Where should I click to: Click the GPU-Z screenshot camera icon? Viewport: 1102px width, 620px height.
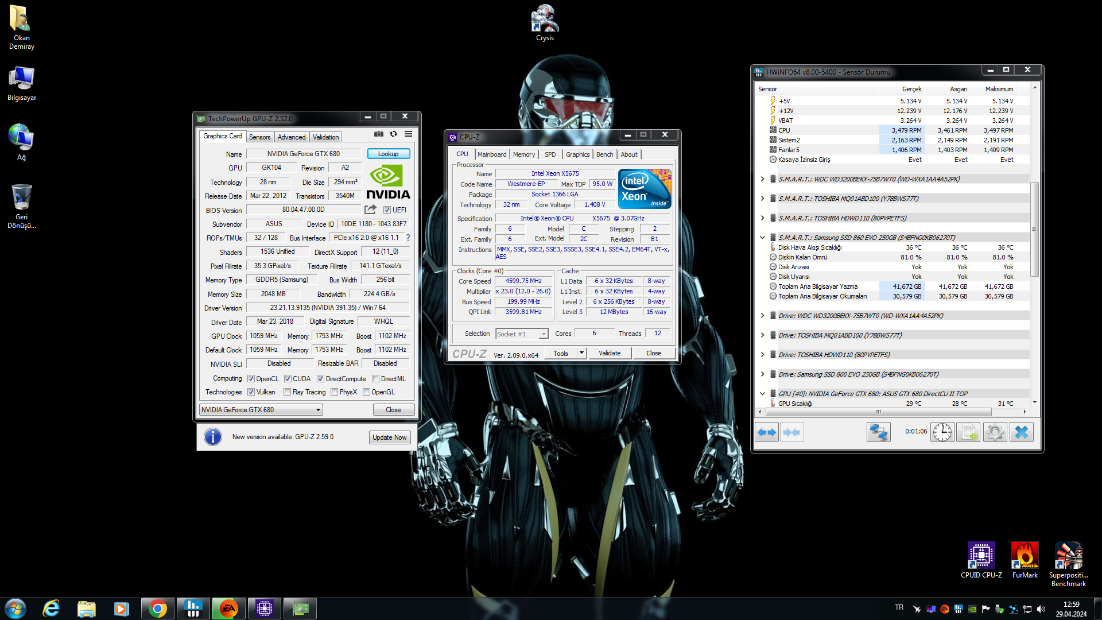[x=379, y=134]
